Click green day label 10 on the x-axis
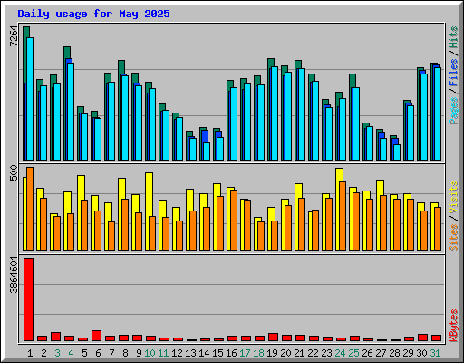Viewport: 464px width, 363px height. click(x=150, y=353)
